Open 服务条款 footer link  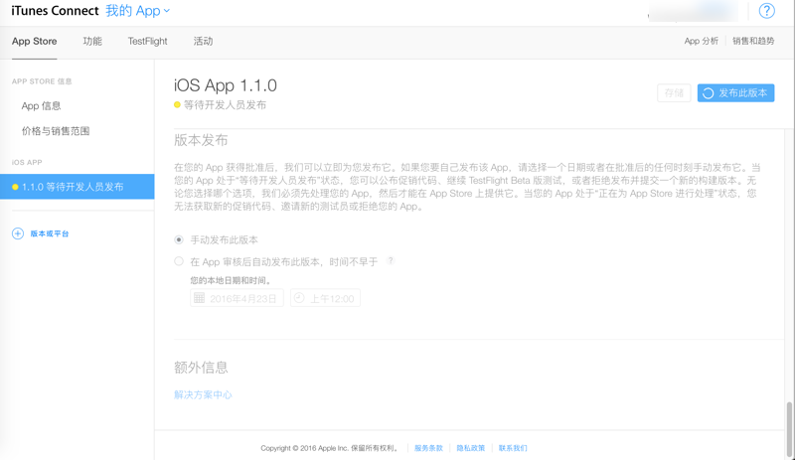(428, 448)
